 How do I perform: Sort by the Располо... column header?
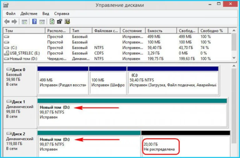tap(58, 30)
